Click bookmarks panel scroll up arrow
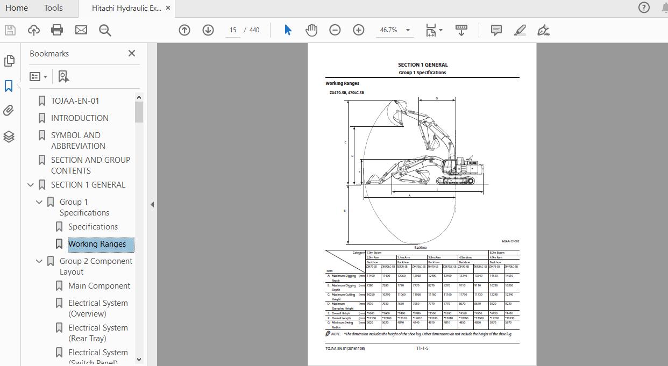The width and height of the screenshot is (668, 366). (139, 97)
